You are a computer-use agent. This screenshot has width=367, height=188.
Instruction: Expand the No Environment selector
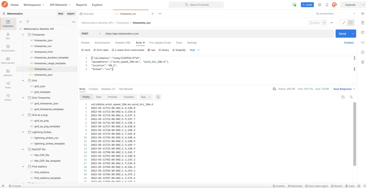(x=335, y=14)
